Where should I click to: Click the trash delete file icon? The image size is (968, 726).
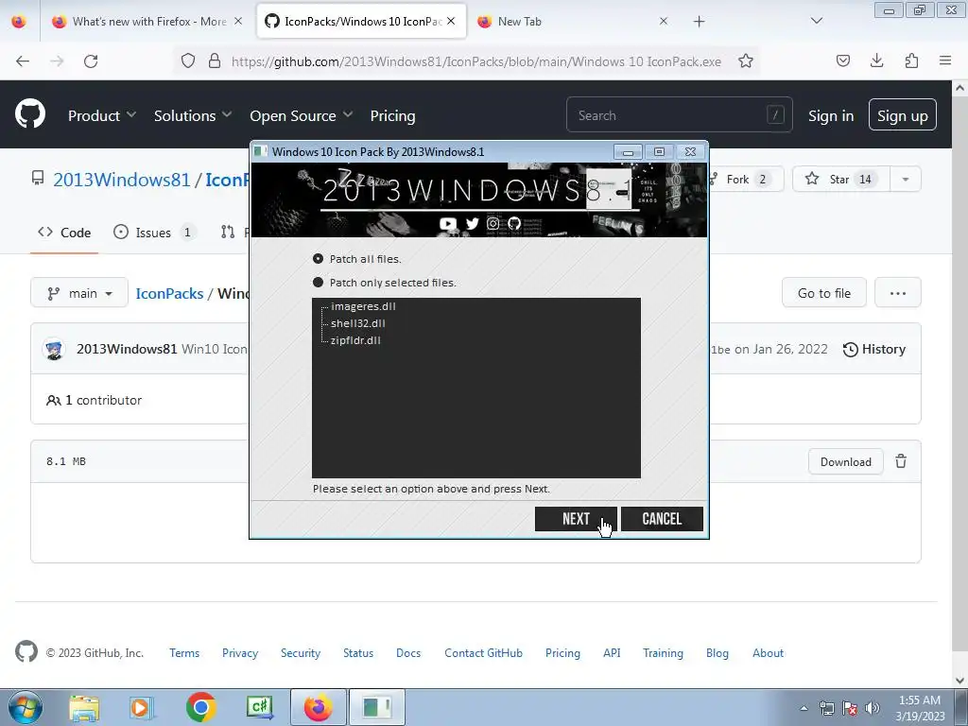point(901,461)
